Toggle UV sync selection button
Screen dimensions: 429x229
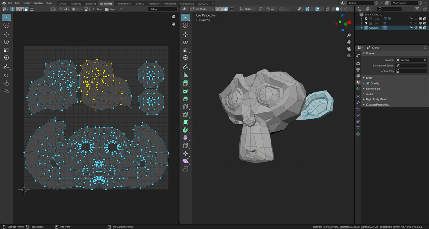(x=12, y=9)
